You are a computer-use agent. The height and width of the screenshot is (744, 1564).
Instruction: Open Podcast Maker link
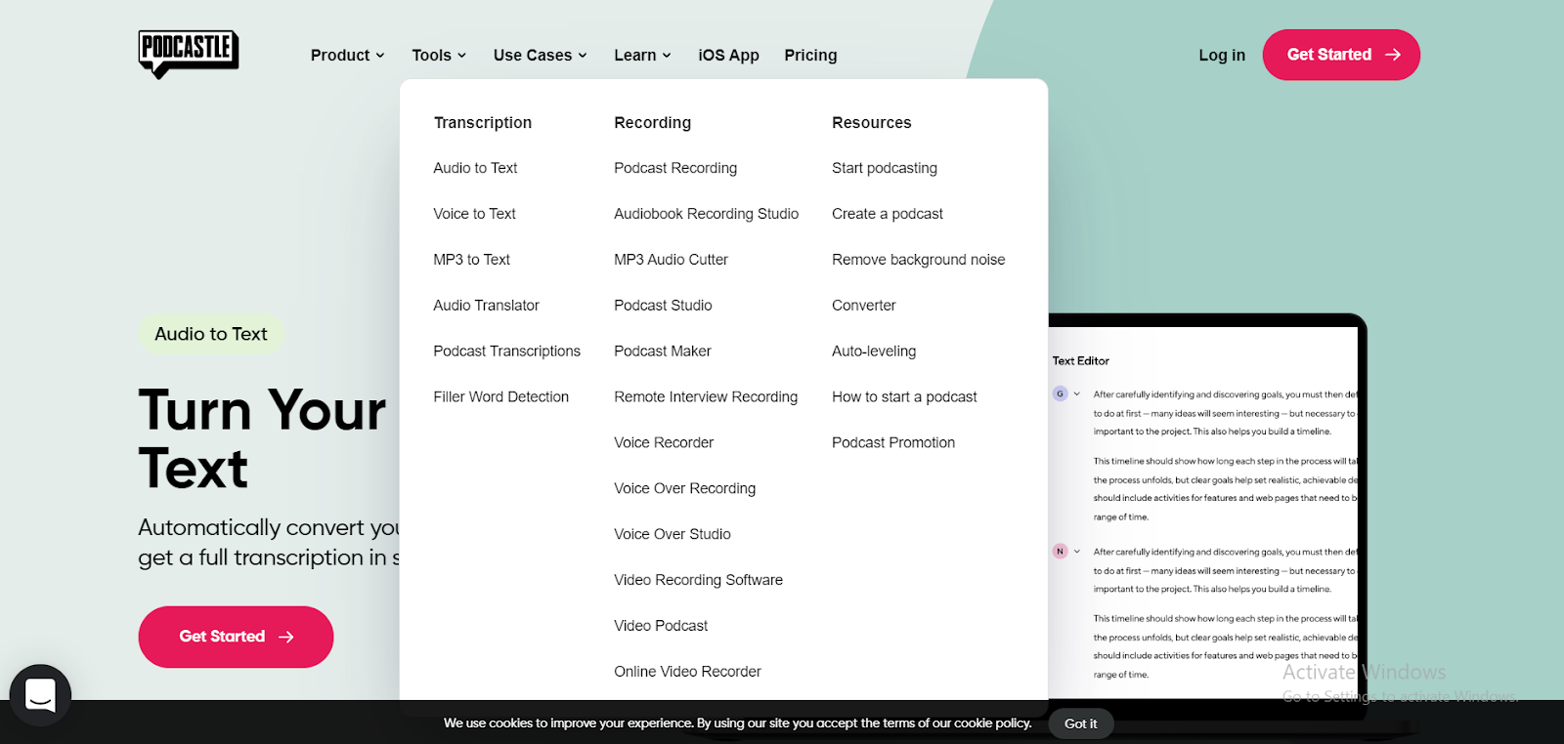[x=662, y=351]
